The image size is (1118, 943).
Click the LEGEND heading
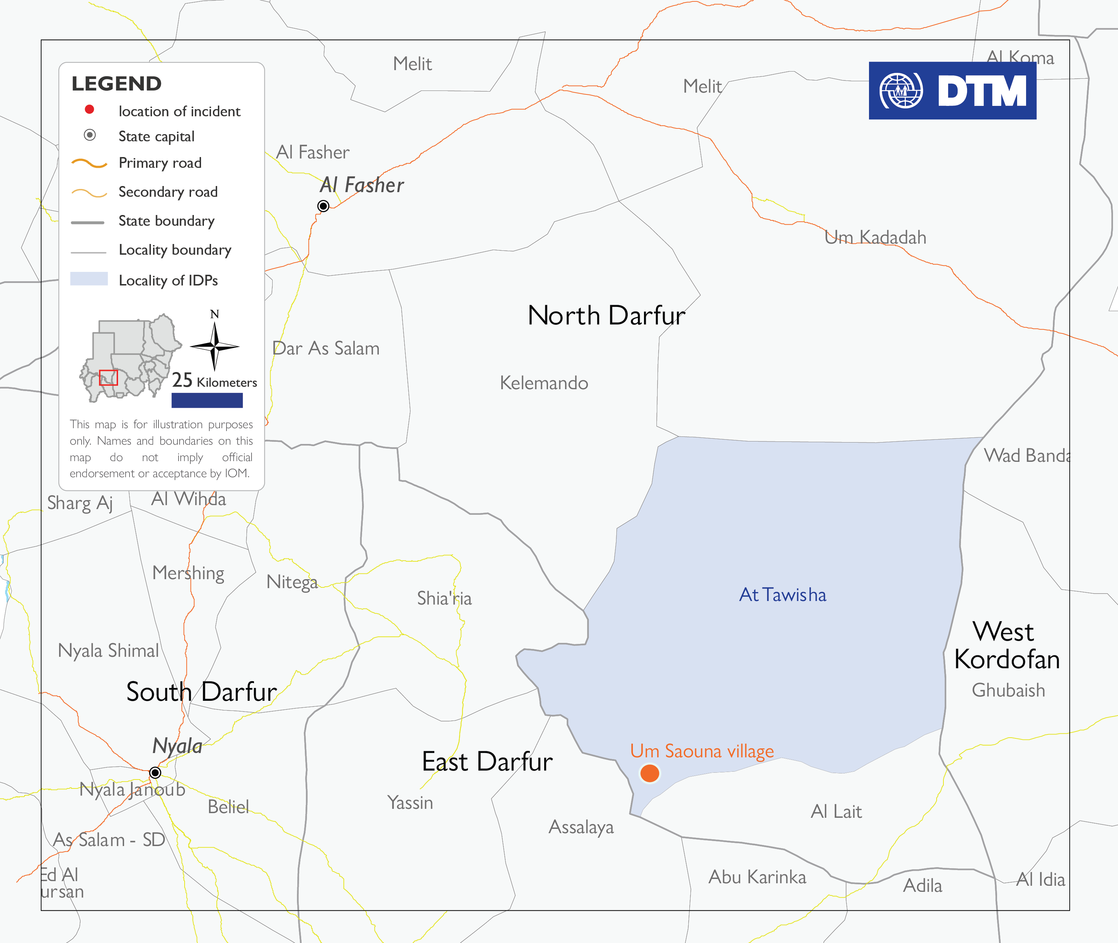click(117, 84)
